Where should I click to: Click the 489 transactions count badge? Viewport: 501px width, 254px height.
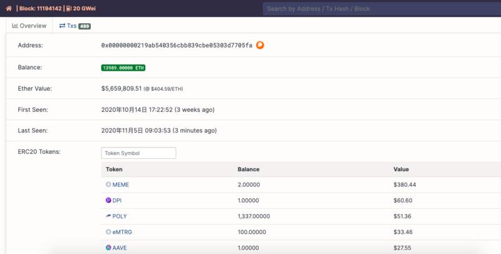pyautogui.click(x=85, y=26)
